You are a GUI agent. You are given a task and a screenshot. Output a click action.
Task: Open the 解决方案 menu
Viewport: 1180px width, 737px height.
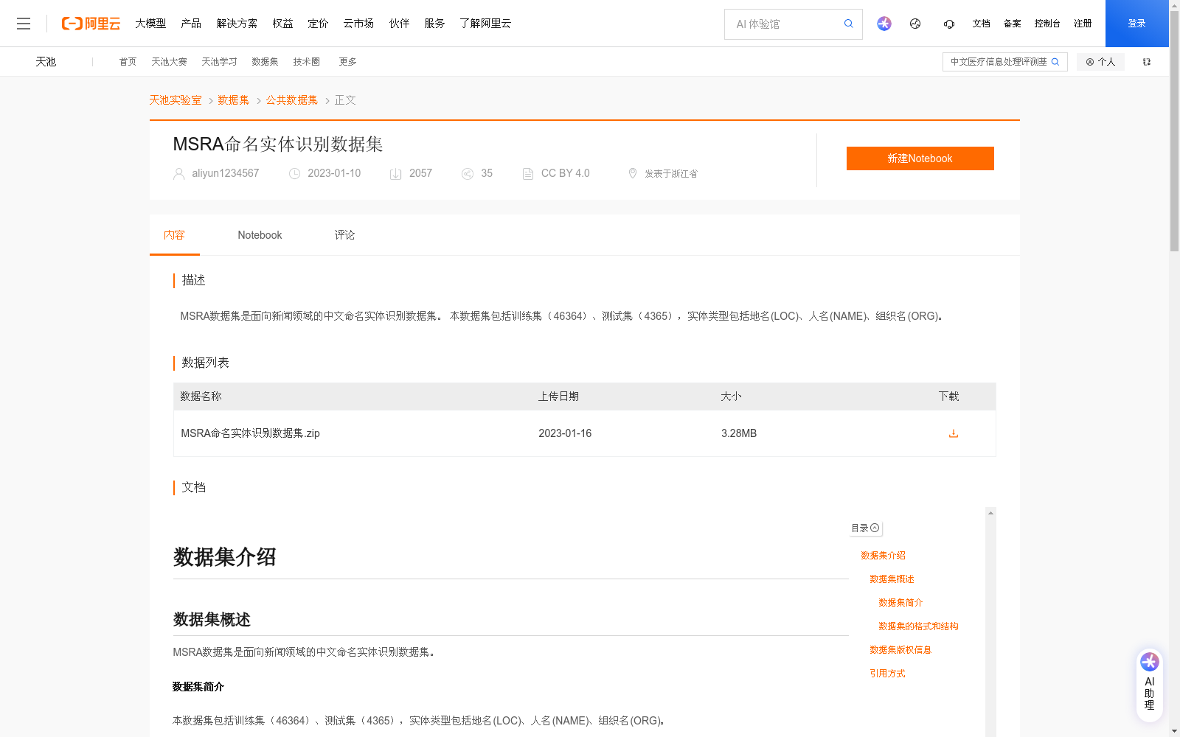coord(237,24)
